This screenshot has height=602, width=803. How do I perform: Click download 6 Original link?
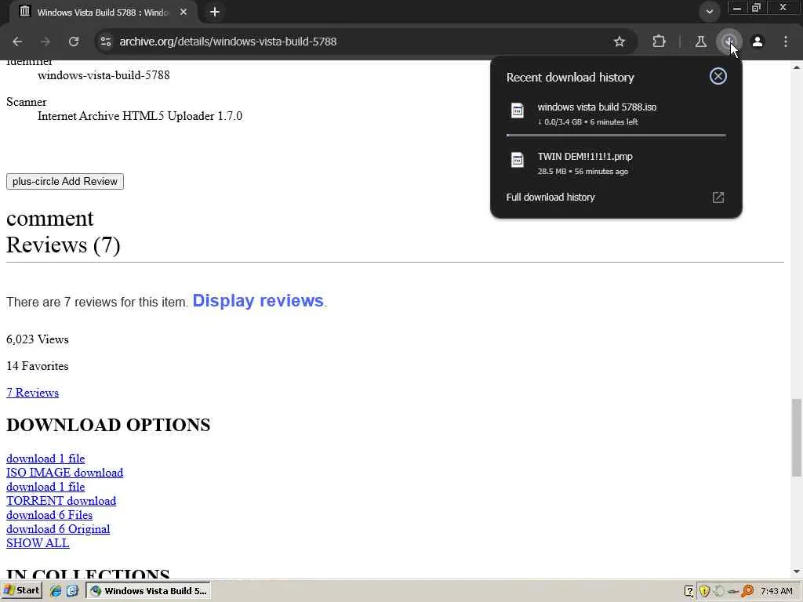click(58, 529)
